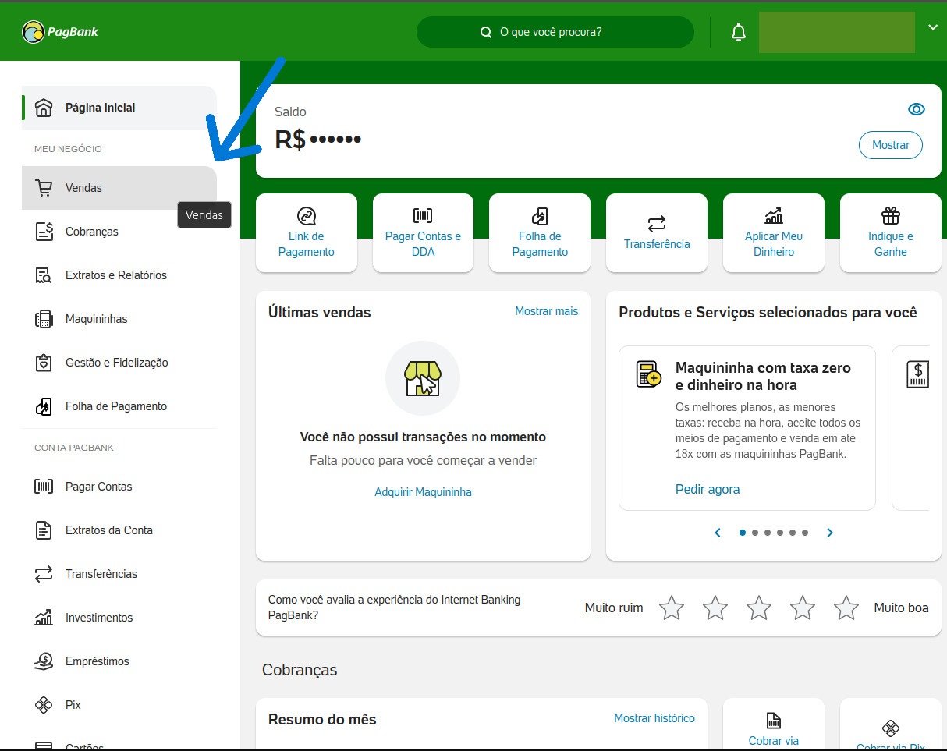Click the Gestão e Fidelização icon
947x751 pixels.
(x=44, y=363)
